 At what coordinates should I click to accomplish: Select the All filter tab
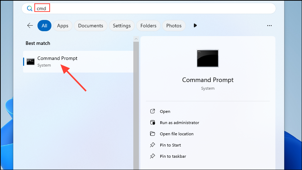44,26
